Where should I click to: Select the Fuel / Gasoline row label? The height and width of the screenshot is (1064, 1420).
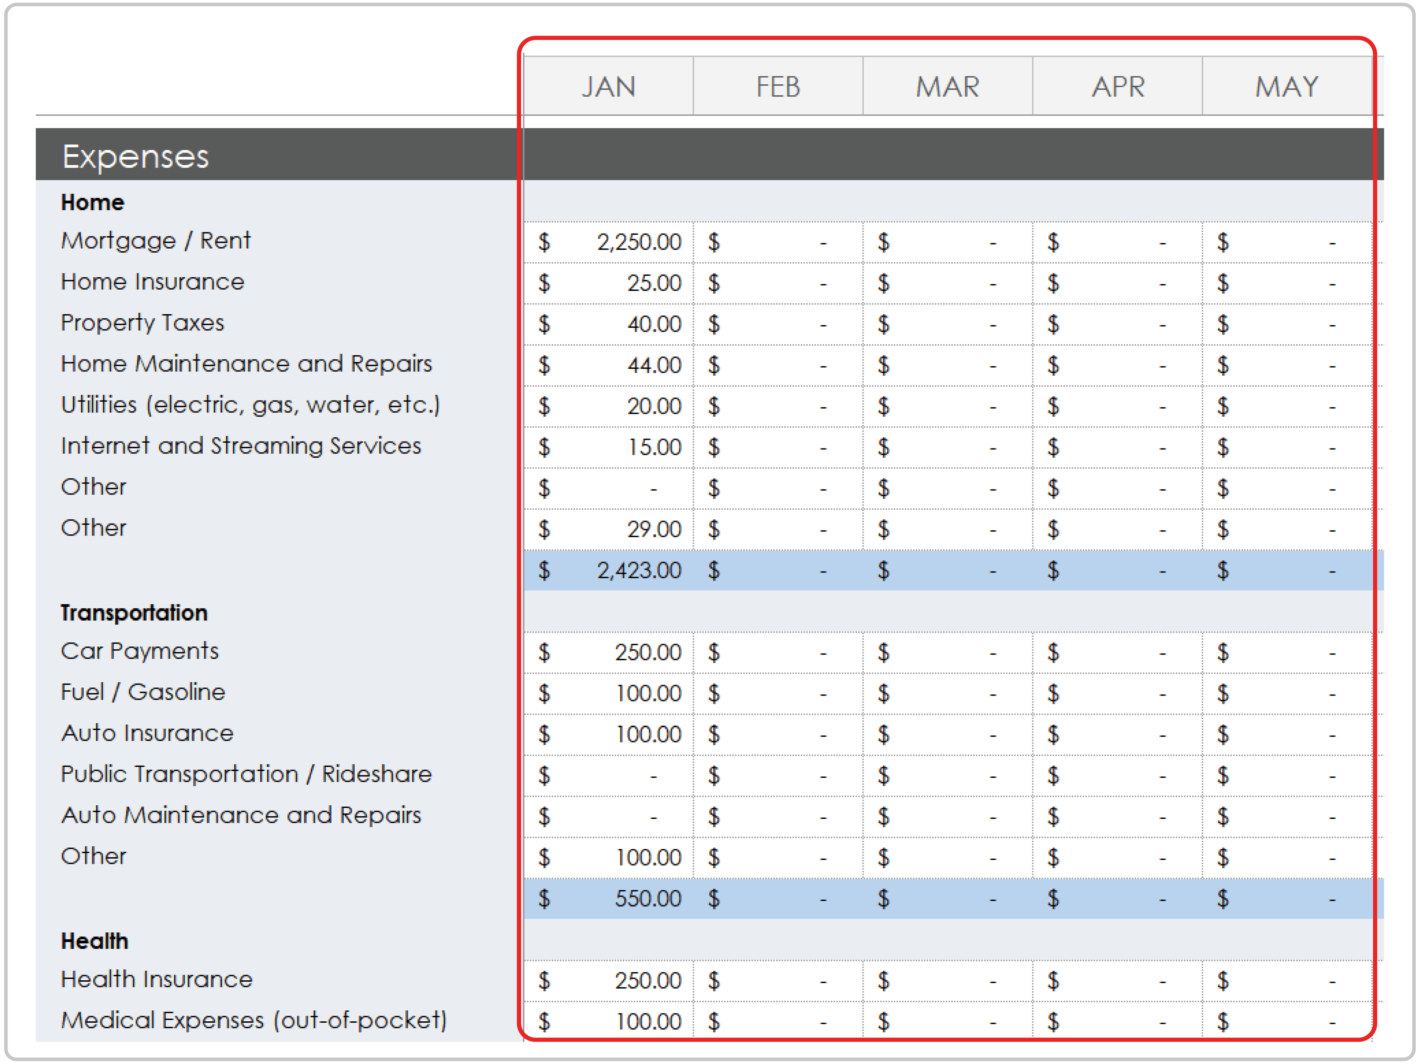[x=143, y=693]
